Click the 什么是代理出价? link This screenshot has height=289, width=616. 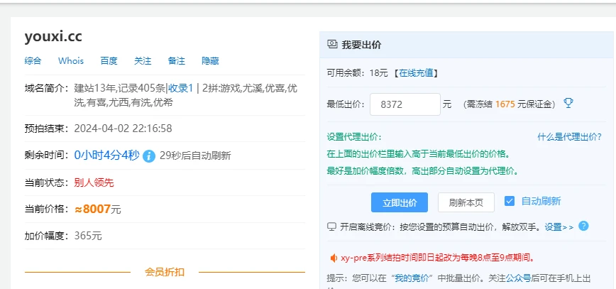pyautogui.click(x=569, y=137)
